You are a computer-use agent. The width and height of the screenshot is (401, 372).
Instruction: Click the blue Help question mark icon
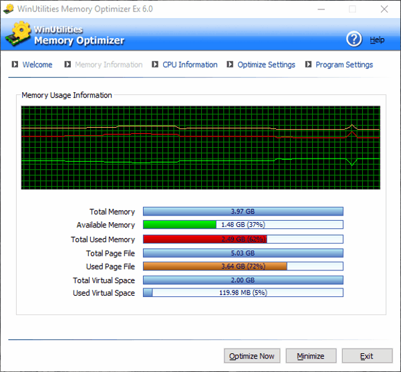(354, 39)
